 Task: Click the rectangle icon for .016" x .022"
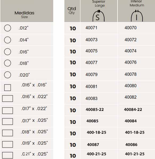click(x=7, y=98)
